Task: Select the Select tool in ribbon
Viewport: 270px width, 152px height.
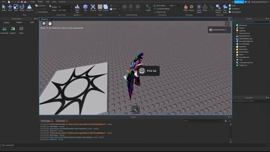Action: (4, 8)
